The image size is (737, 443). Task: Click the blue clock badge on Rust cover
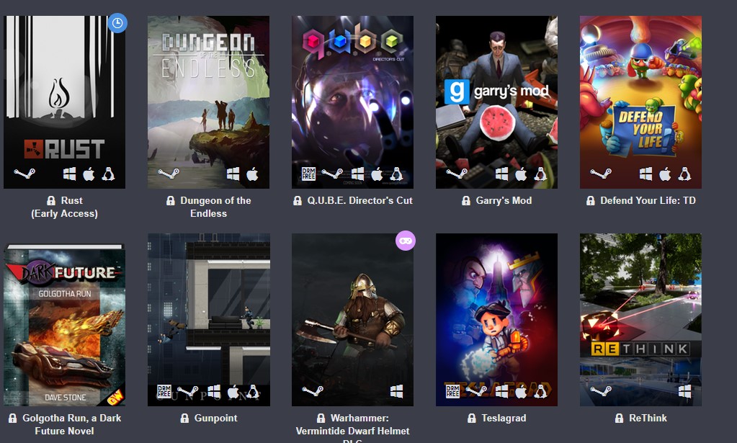(x=117, y=23)
